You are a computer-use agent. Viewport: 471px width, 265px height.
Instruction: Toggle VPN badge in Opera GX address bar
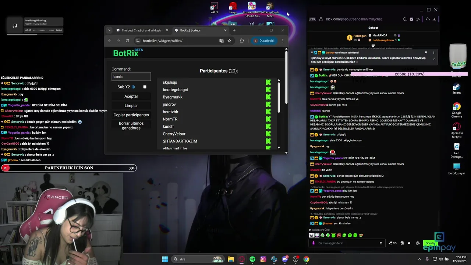[x=312, y=19]
